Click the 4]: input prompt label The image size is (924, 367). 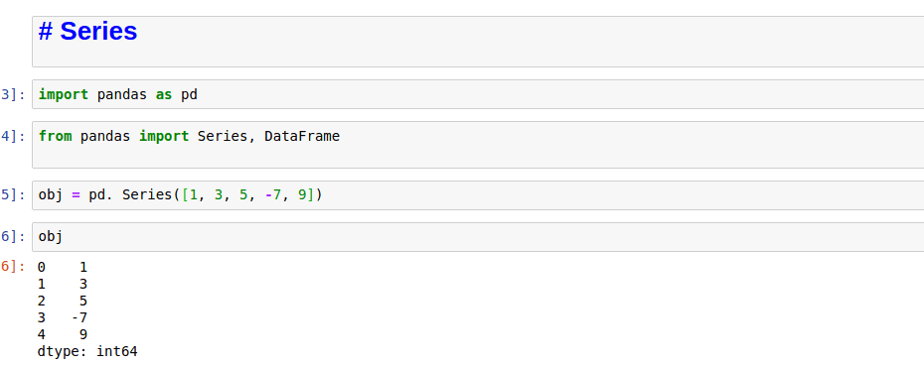(x=13, y=137)
